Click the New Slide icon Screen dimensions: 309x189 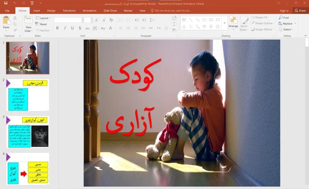28,20
